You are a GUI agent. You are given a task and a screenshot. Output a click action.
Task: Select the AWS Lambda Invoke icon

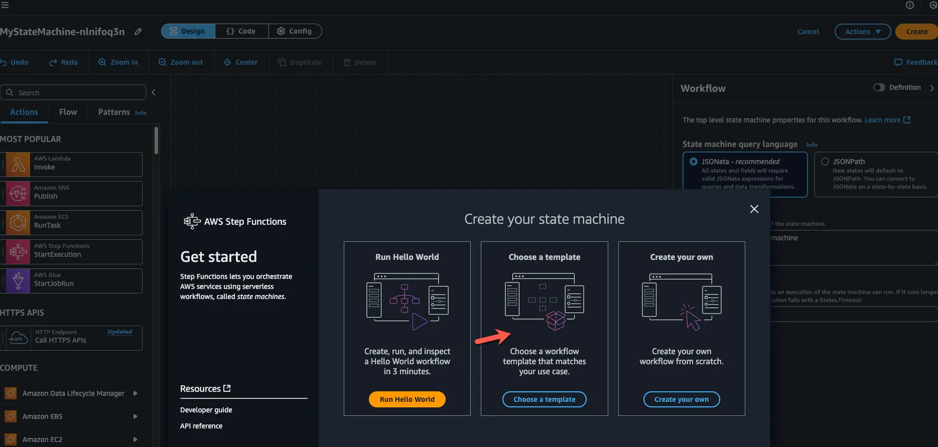18,165
